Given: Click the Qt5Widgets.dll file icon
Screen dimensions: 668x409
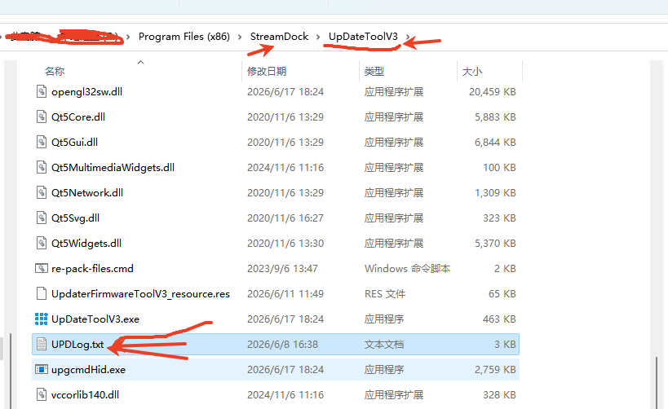Looking at the screenshot, I should coord(42,243).
